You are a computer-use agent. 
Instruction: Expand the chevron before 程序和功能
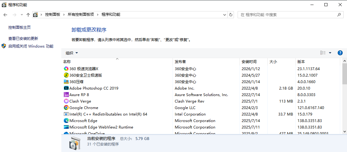(98, 15)
